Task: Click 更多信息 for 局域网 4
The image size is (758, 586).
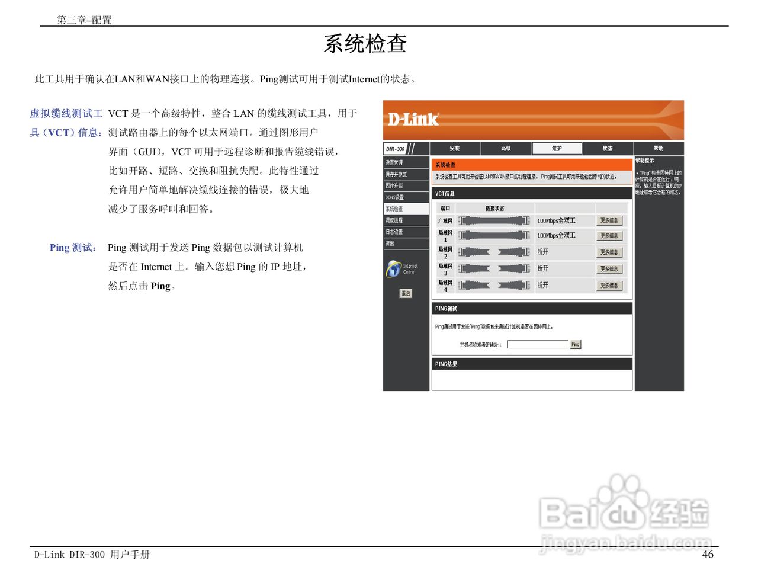Action: (609, 285)
